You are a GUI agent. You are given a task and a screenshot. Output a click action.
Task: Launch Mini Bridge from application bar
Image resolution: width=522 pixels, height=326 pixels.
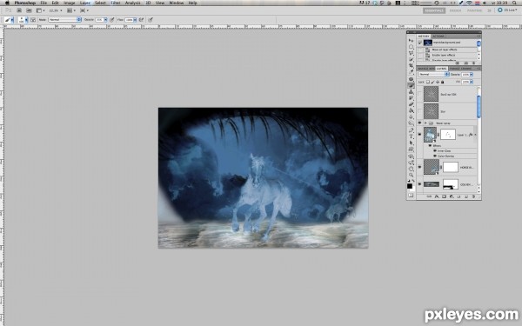(29, 10)
